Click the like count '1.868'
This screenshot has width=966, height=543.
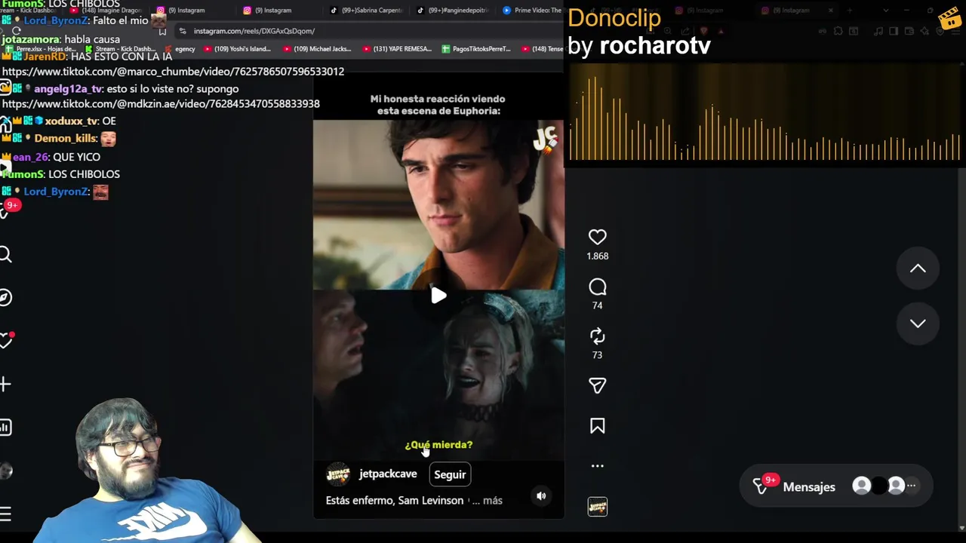point(597,256)
